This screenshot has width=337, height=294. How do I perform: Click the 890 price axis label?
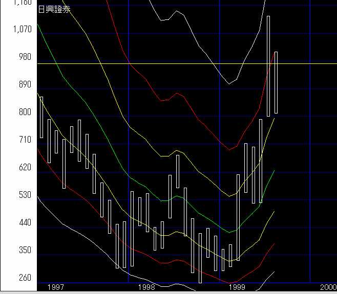[x=24, y=84]
